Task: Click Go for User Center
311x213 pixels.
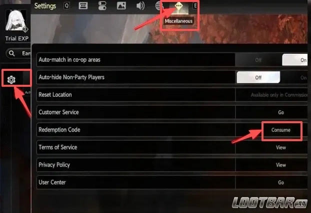Action: 281,183
